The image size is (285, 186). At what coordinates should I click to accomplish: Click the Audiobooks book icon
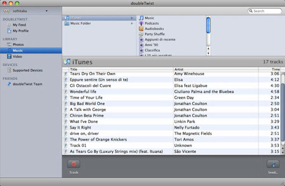[141, 29]
